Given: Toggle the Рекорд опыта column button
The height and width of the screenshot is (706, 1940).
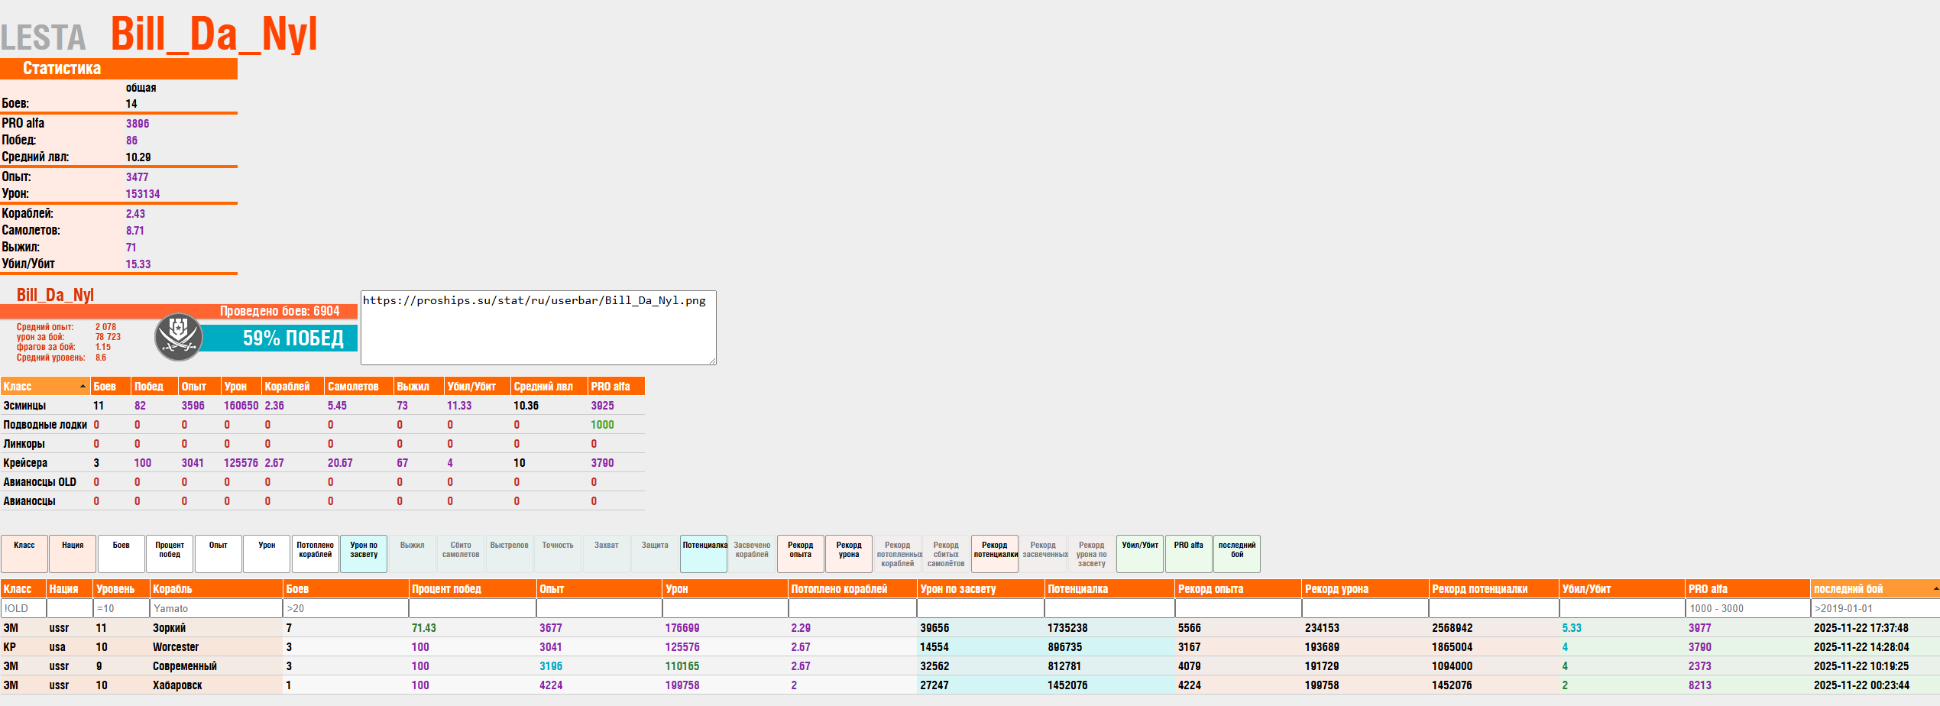Looking at the screenshot, I should 800,554.
